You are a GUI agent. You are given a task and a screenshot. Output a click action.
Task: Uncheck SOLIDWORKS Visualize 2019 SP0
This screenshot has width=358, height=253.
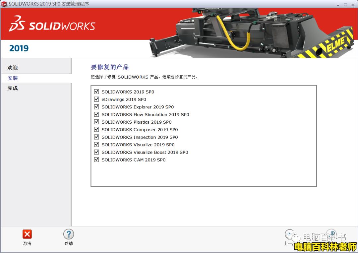point(96,144)
